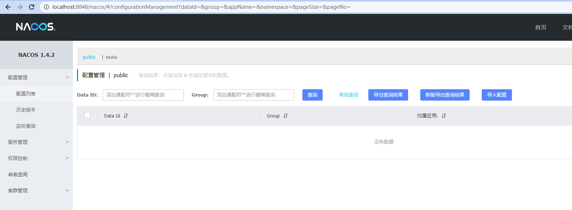
Task: Click the 导出查询结果 button
Action: pos(388,95)
